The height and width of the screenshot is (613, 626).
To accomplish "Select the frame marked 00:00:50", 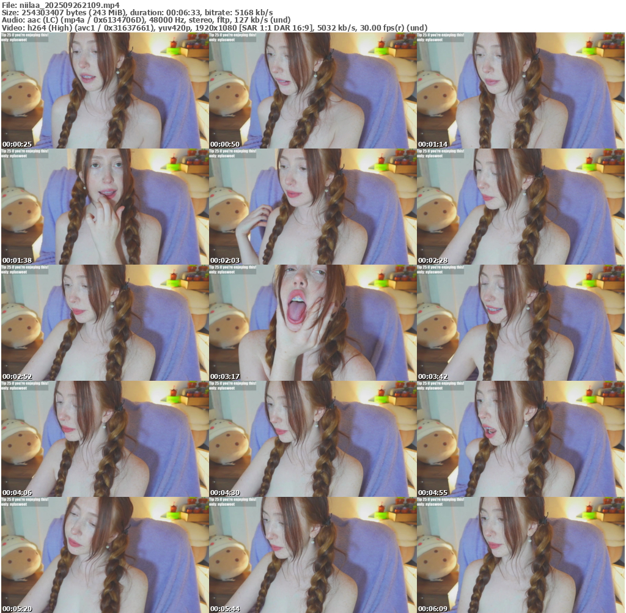I will (312, 90).
